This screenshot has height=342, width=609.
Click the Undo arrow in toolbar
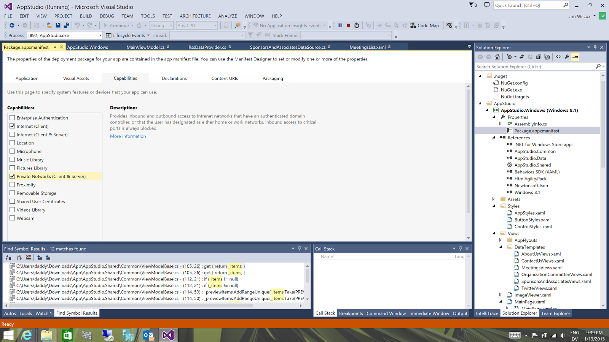77,25
